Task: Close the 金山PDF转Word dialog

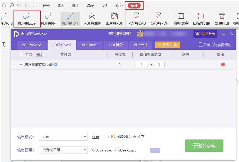Action: click(x=232, y=34)
